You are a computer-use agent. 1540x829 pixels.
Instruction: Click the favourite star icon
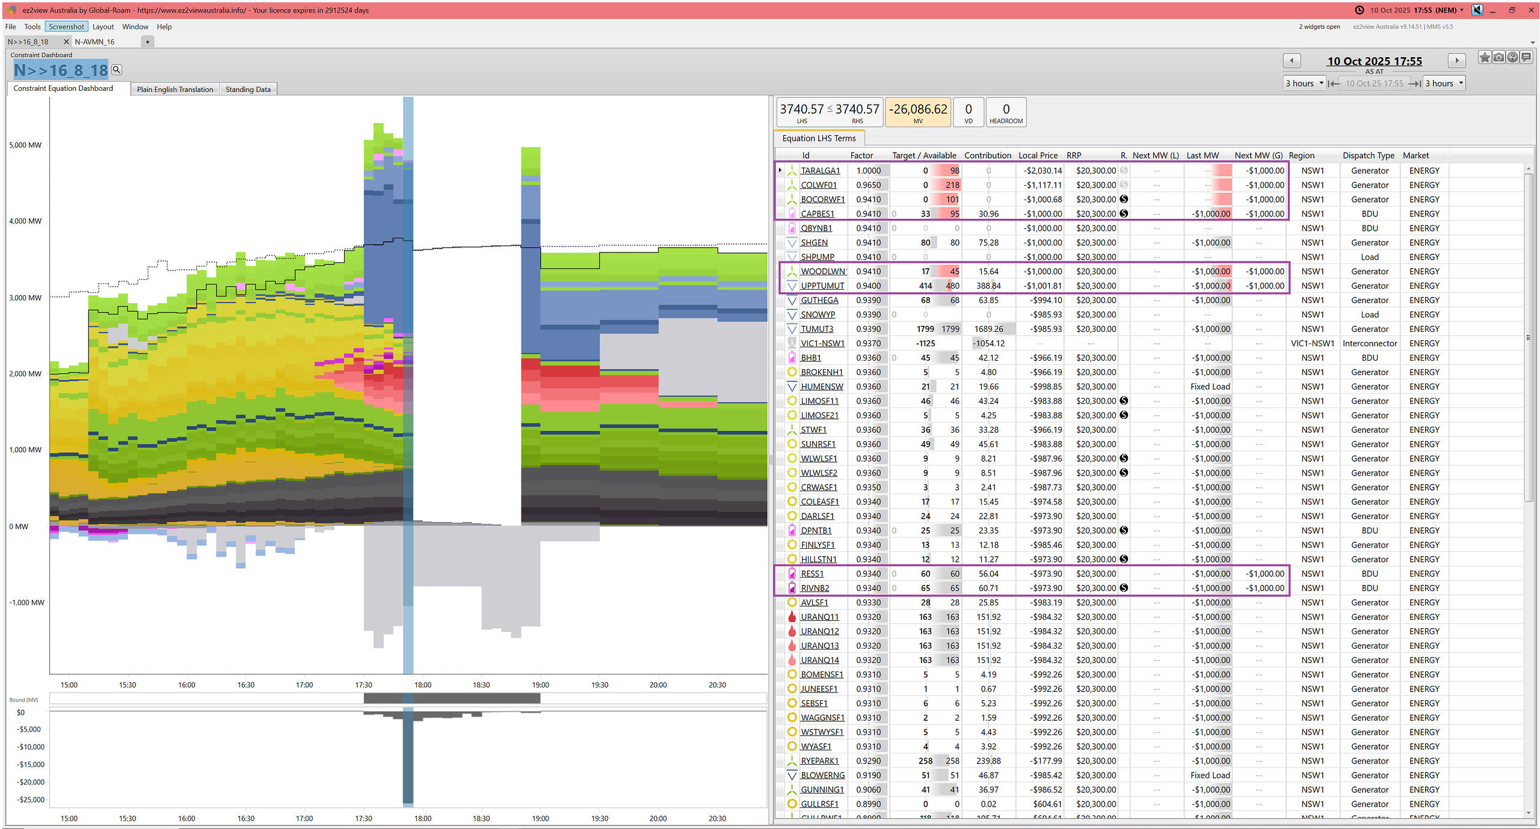click(1484, 58)
